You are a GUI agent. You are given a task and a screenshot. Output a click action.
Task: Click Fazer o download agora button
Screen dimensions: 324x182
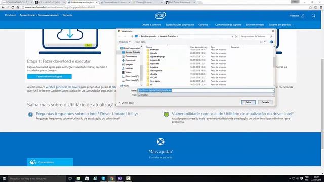[x=50, y=76]
